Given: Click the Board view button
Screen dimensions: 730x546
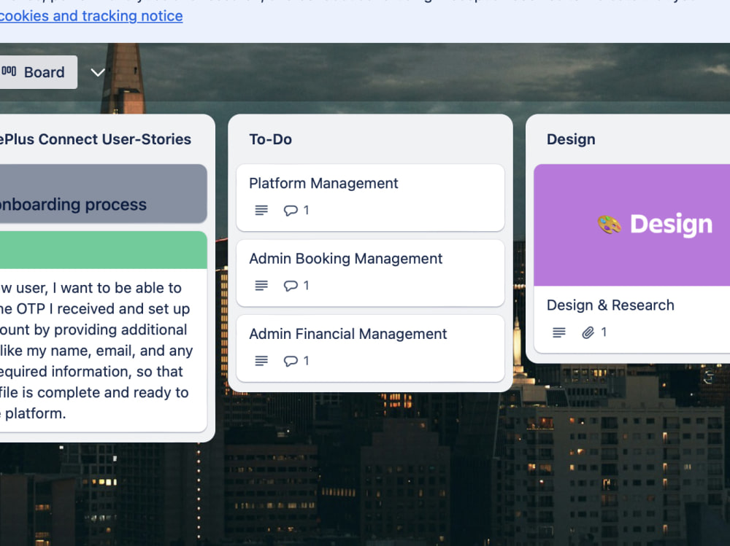Looking at the screenshot, I should click(x=38, y=72).
